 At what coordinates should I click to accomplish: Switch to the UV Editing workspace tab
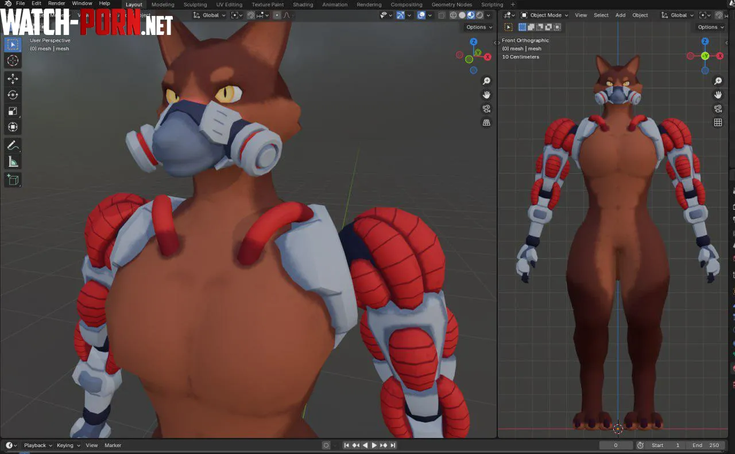click(229, 5)
